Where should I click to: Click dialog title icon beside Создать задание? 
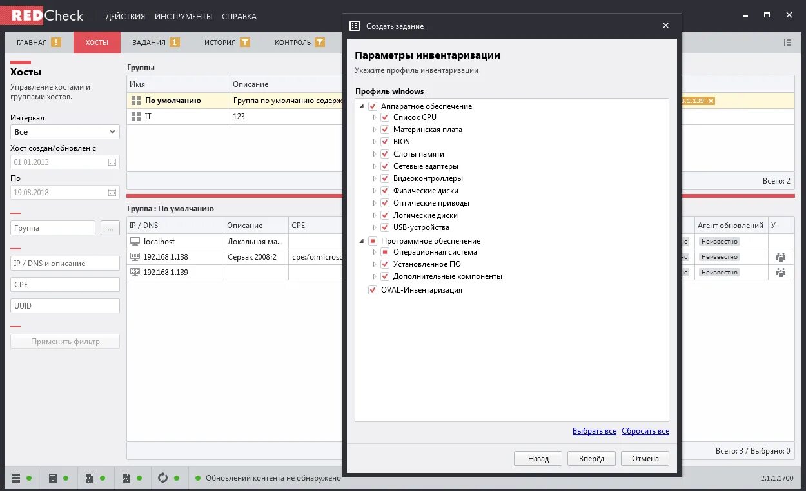point(354,26)
